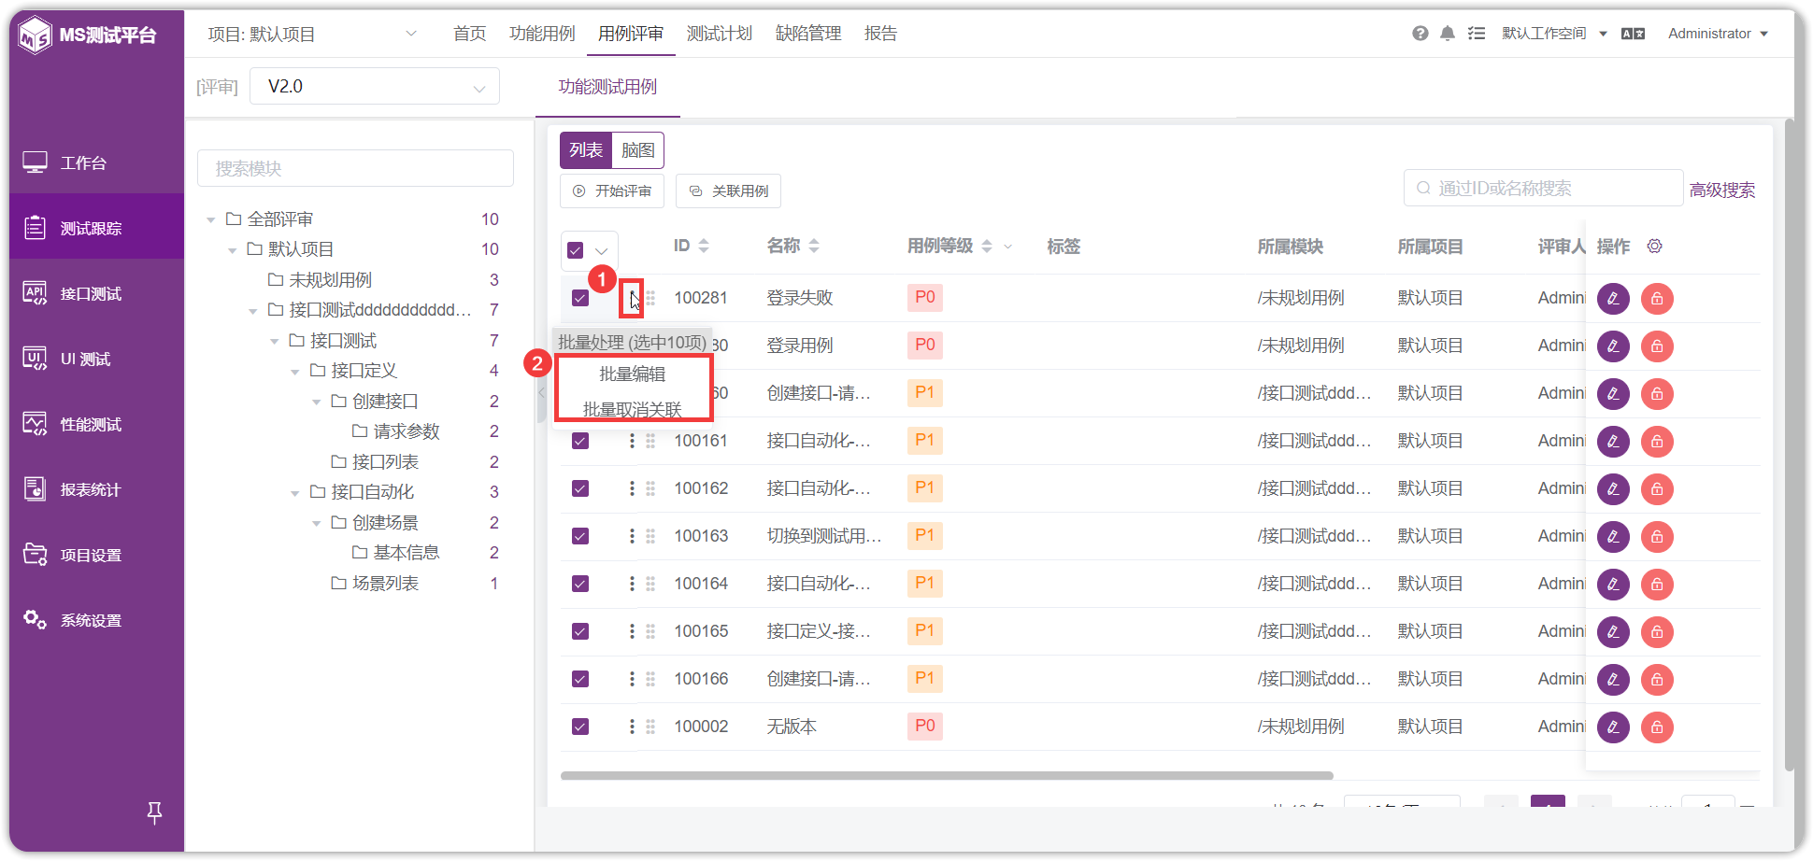Switch language with the A/文 icon

pyautogui.click(x=1633, y=34)
